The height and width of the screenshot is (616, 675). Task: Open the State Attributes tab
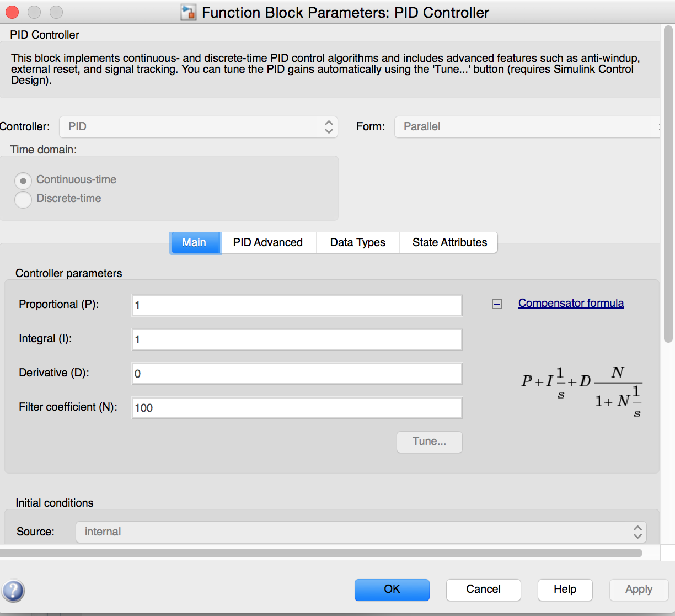tap(449, 242)
